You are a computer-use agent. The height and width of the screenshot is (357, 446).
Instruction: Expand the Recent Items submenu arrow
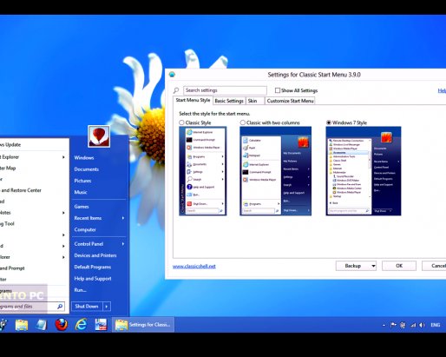pos(123,218)
